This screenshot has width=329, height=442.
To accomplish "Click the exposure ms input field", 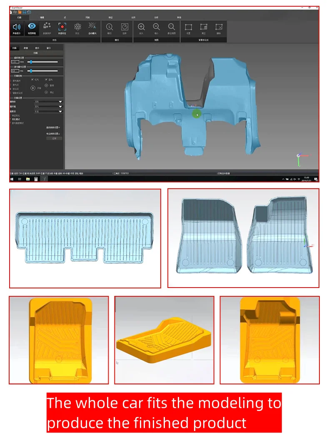I will 15,71.
